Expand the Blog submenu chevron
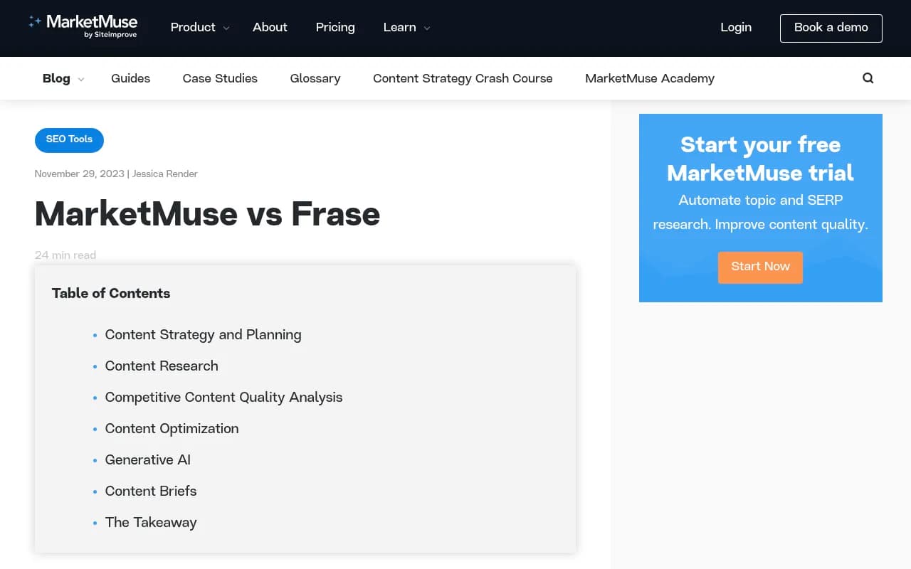 [x=81, y=80]
